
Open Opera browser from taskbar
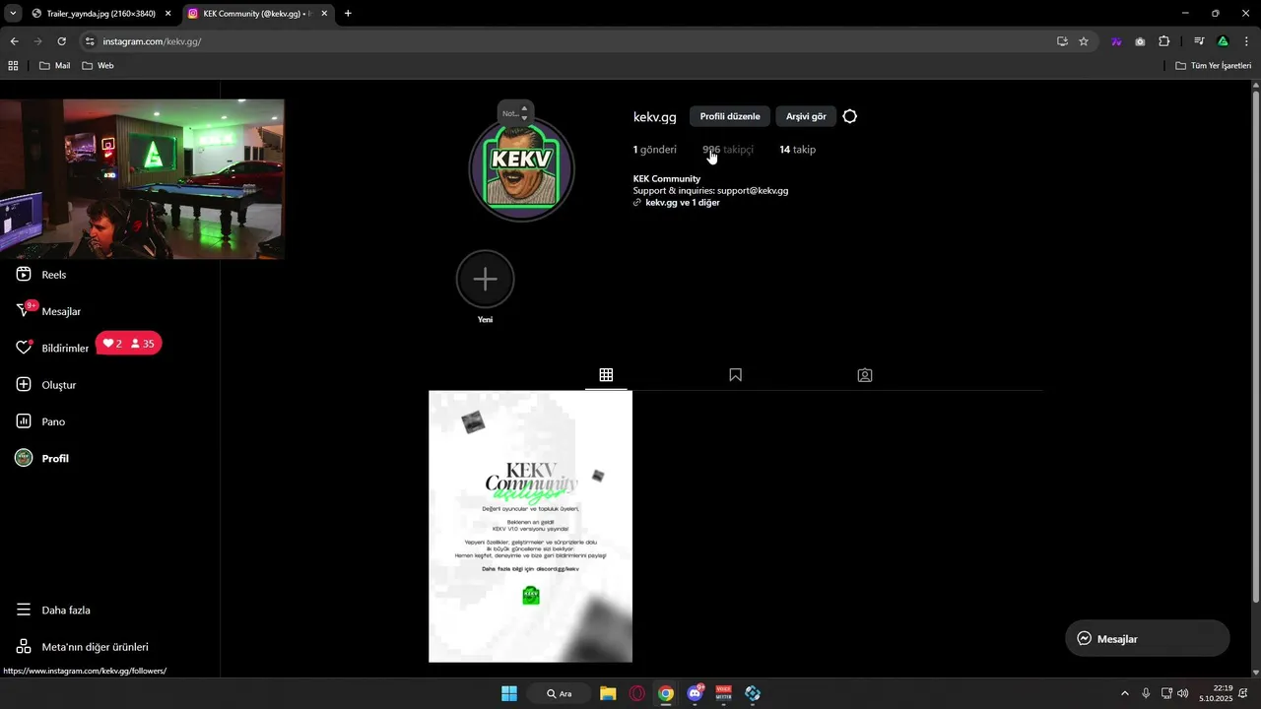[x=637, y=693]
